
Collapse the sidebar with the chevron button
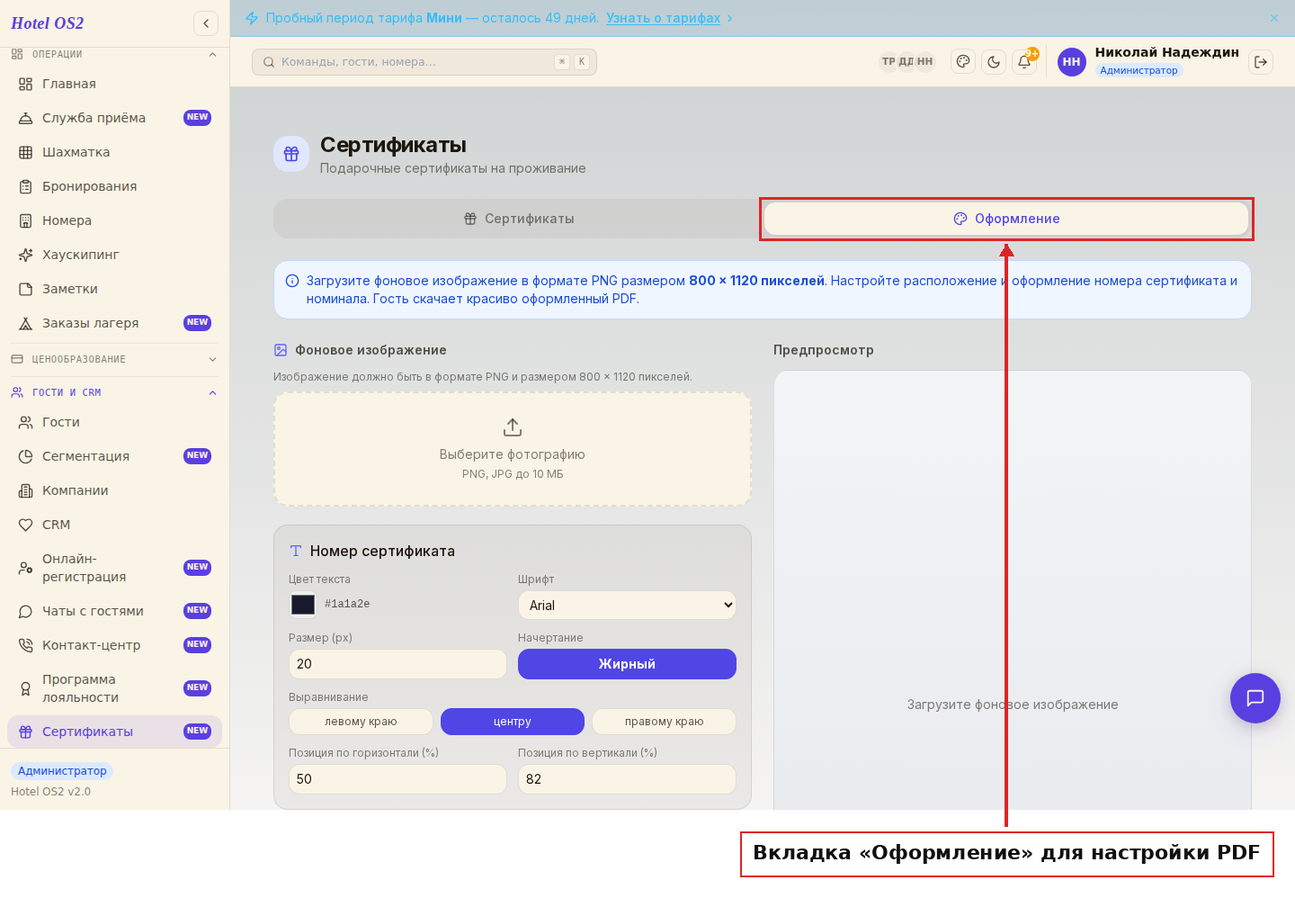click(x=206, y=23)
